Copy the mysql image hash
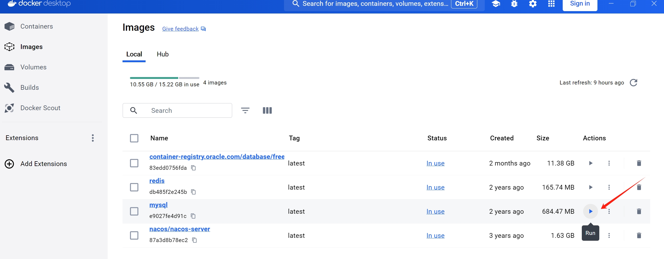This screenshot has height=259, width=664. point(193,216)
